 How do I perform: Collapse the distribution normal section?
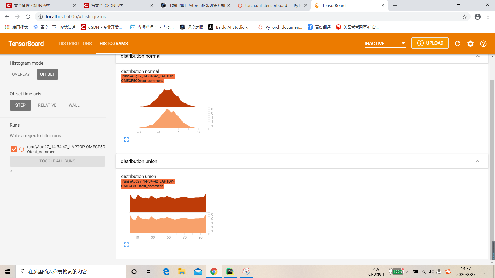[x=478, y=56]
